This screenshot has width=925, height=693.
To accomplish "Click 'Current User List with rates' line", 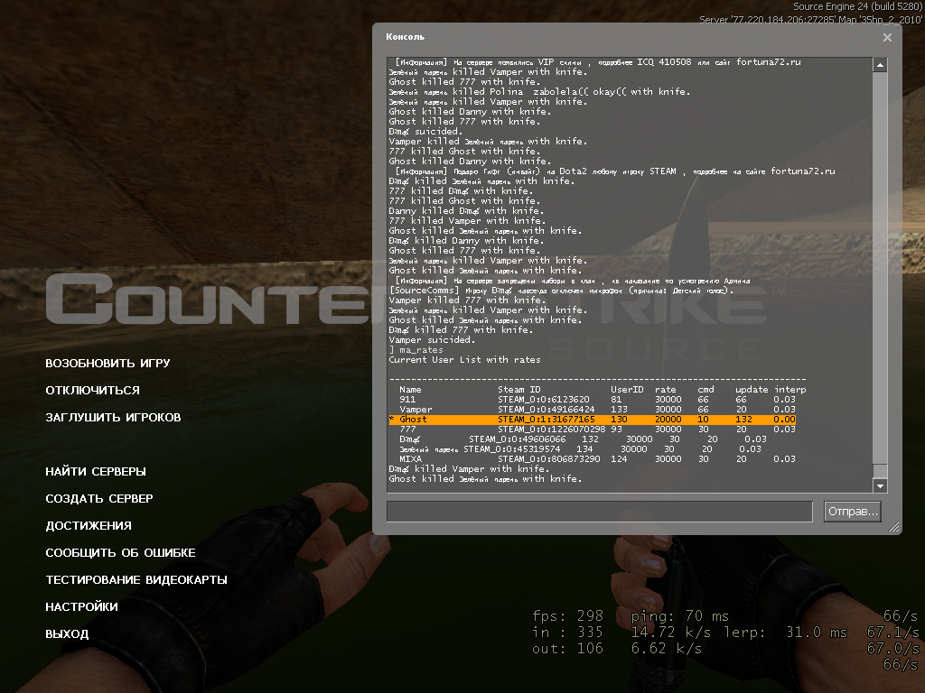I will [x=465, y=360].
